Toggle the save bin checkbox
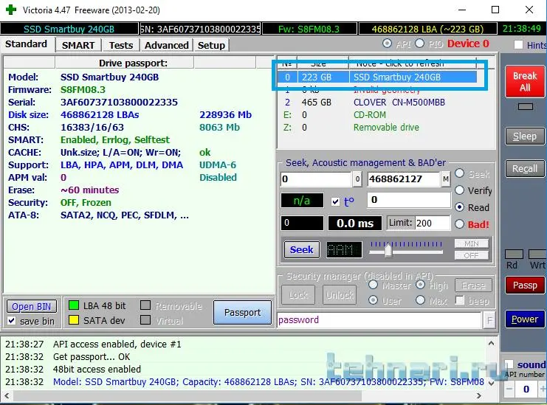The height and width of the screenshot is (405, 547). (12, 321)
